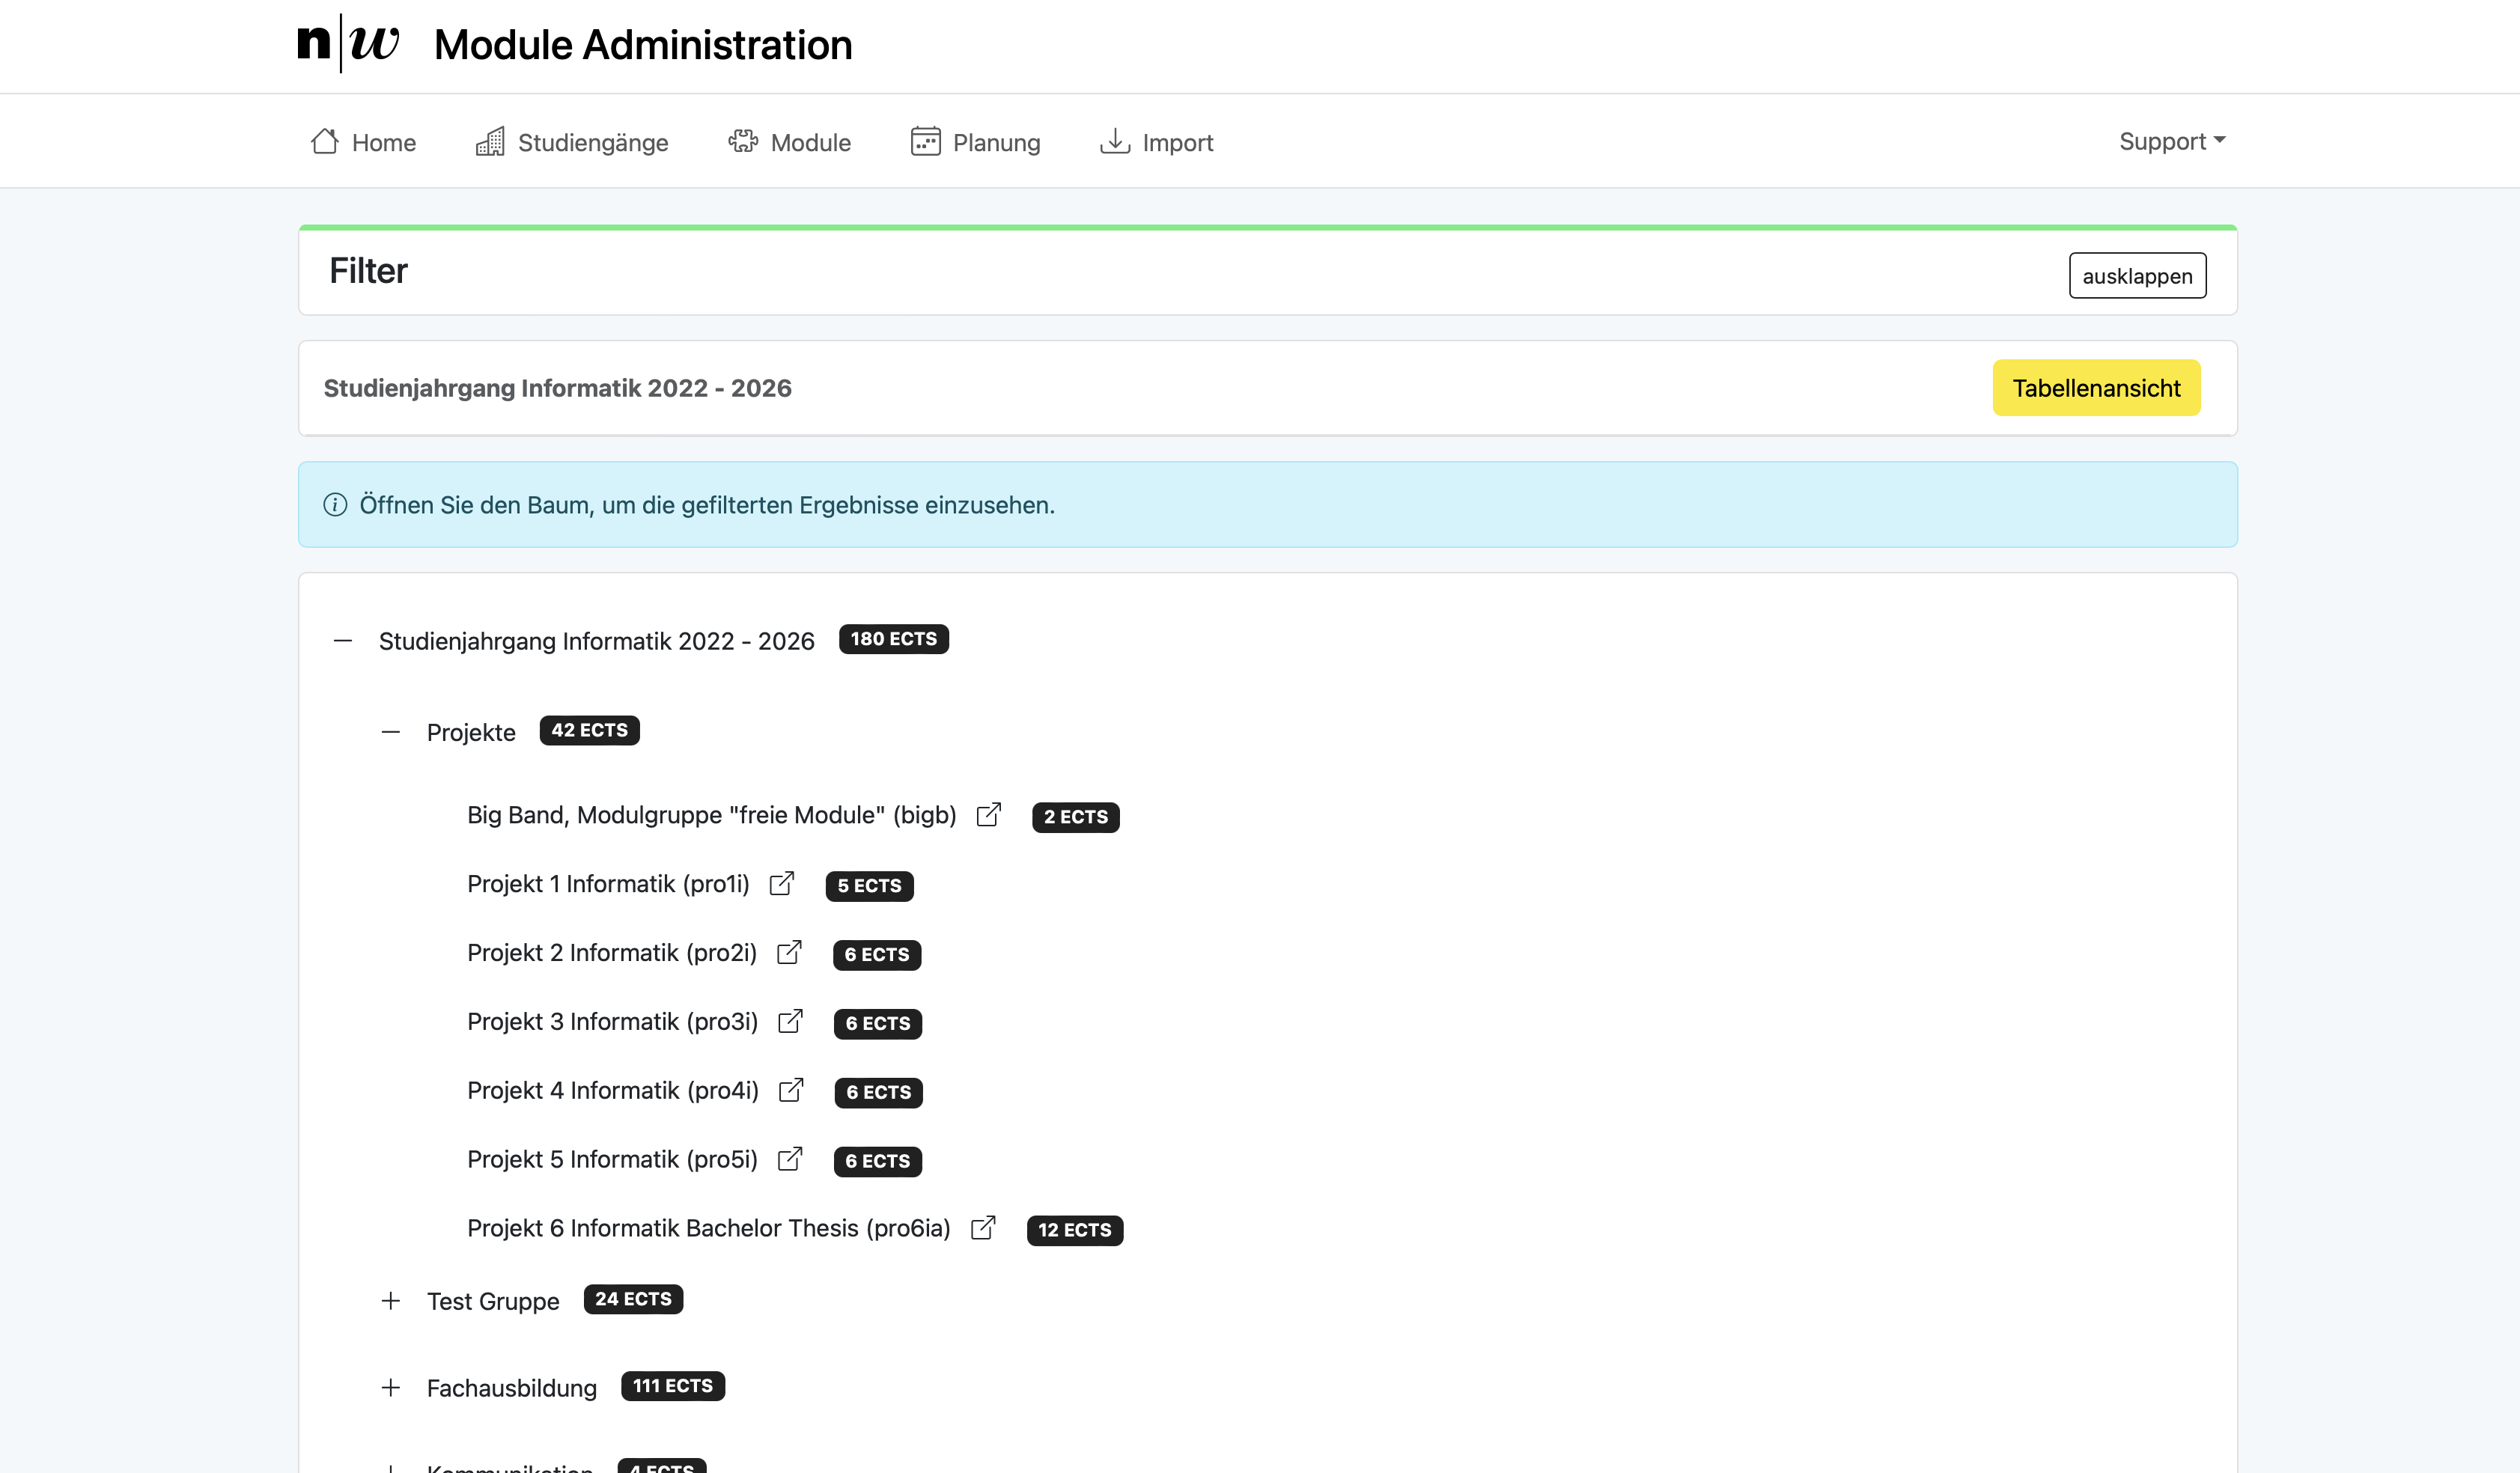Open external link icon for Projekt 6 Bachelor Thesis
The image size is (2520, 1473).
[983, 1228]
